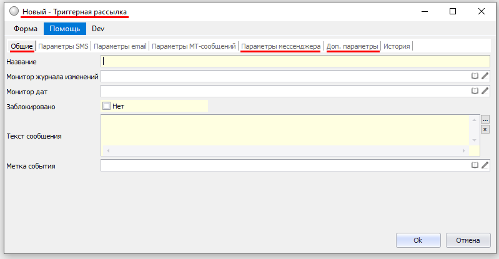Toggle the Заблокировано checkbox
Image resolution: width=499 pixels, height=259 pixels.
tap(106, 106)
